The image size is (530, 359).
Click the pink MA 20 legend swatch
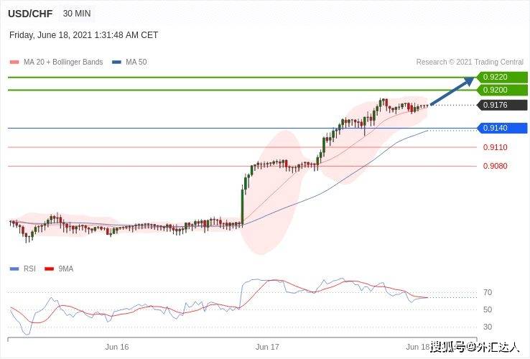14,62
